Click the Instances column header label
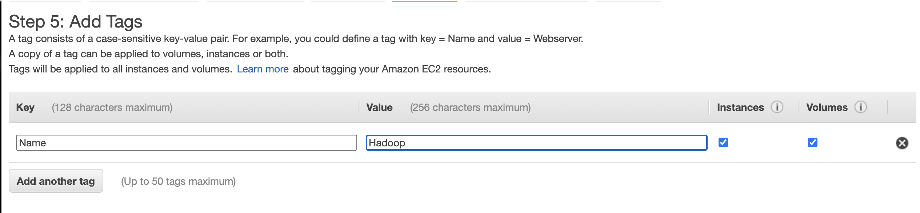Viewport: 920px width, 213px height. pyautogui.click(x=740, y=107)
